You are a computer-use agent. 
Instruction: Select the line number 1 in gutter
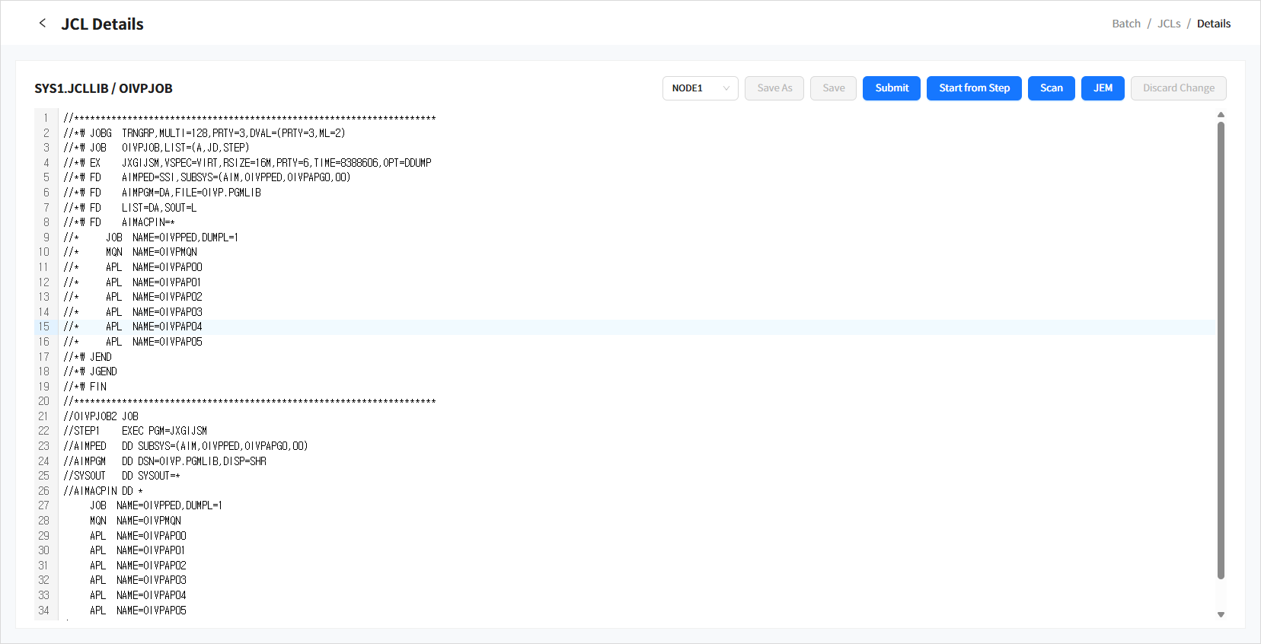(46, 118)
